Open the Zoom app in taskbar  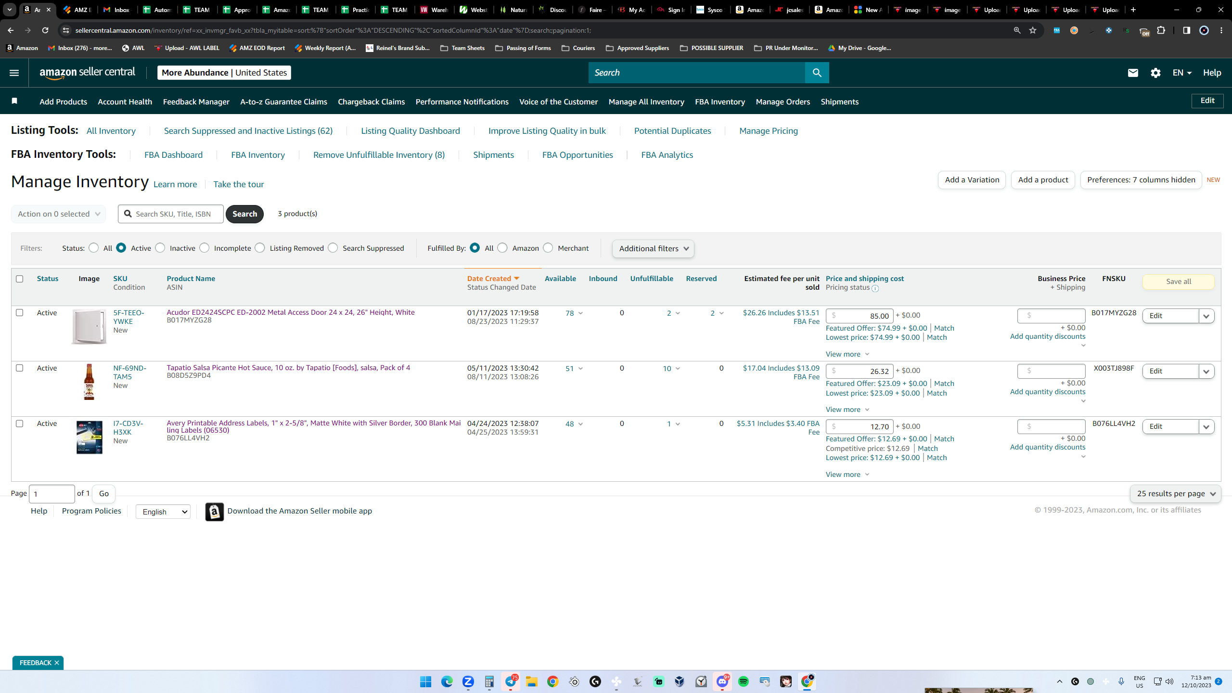[x=468, y=681]
